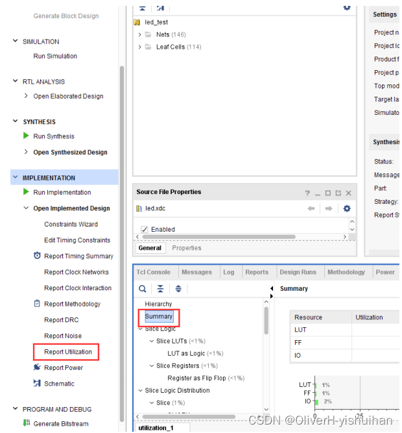Screen dimensions: 402x433
Task: Select the General tab for led.xdc
Action: 150,248
